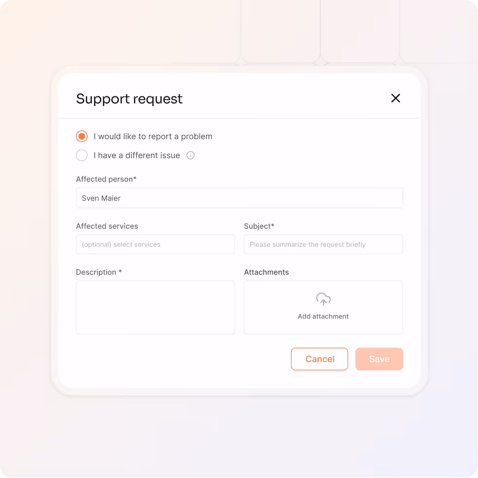Click the Attachments section label
Screen dimensions: 478x478
(266, 272)
